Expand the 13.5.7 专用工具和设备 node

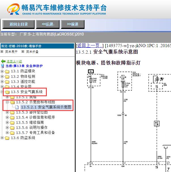click(x=7, y=133)
